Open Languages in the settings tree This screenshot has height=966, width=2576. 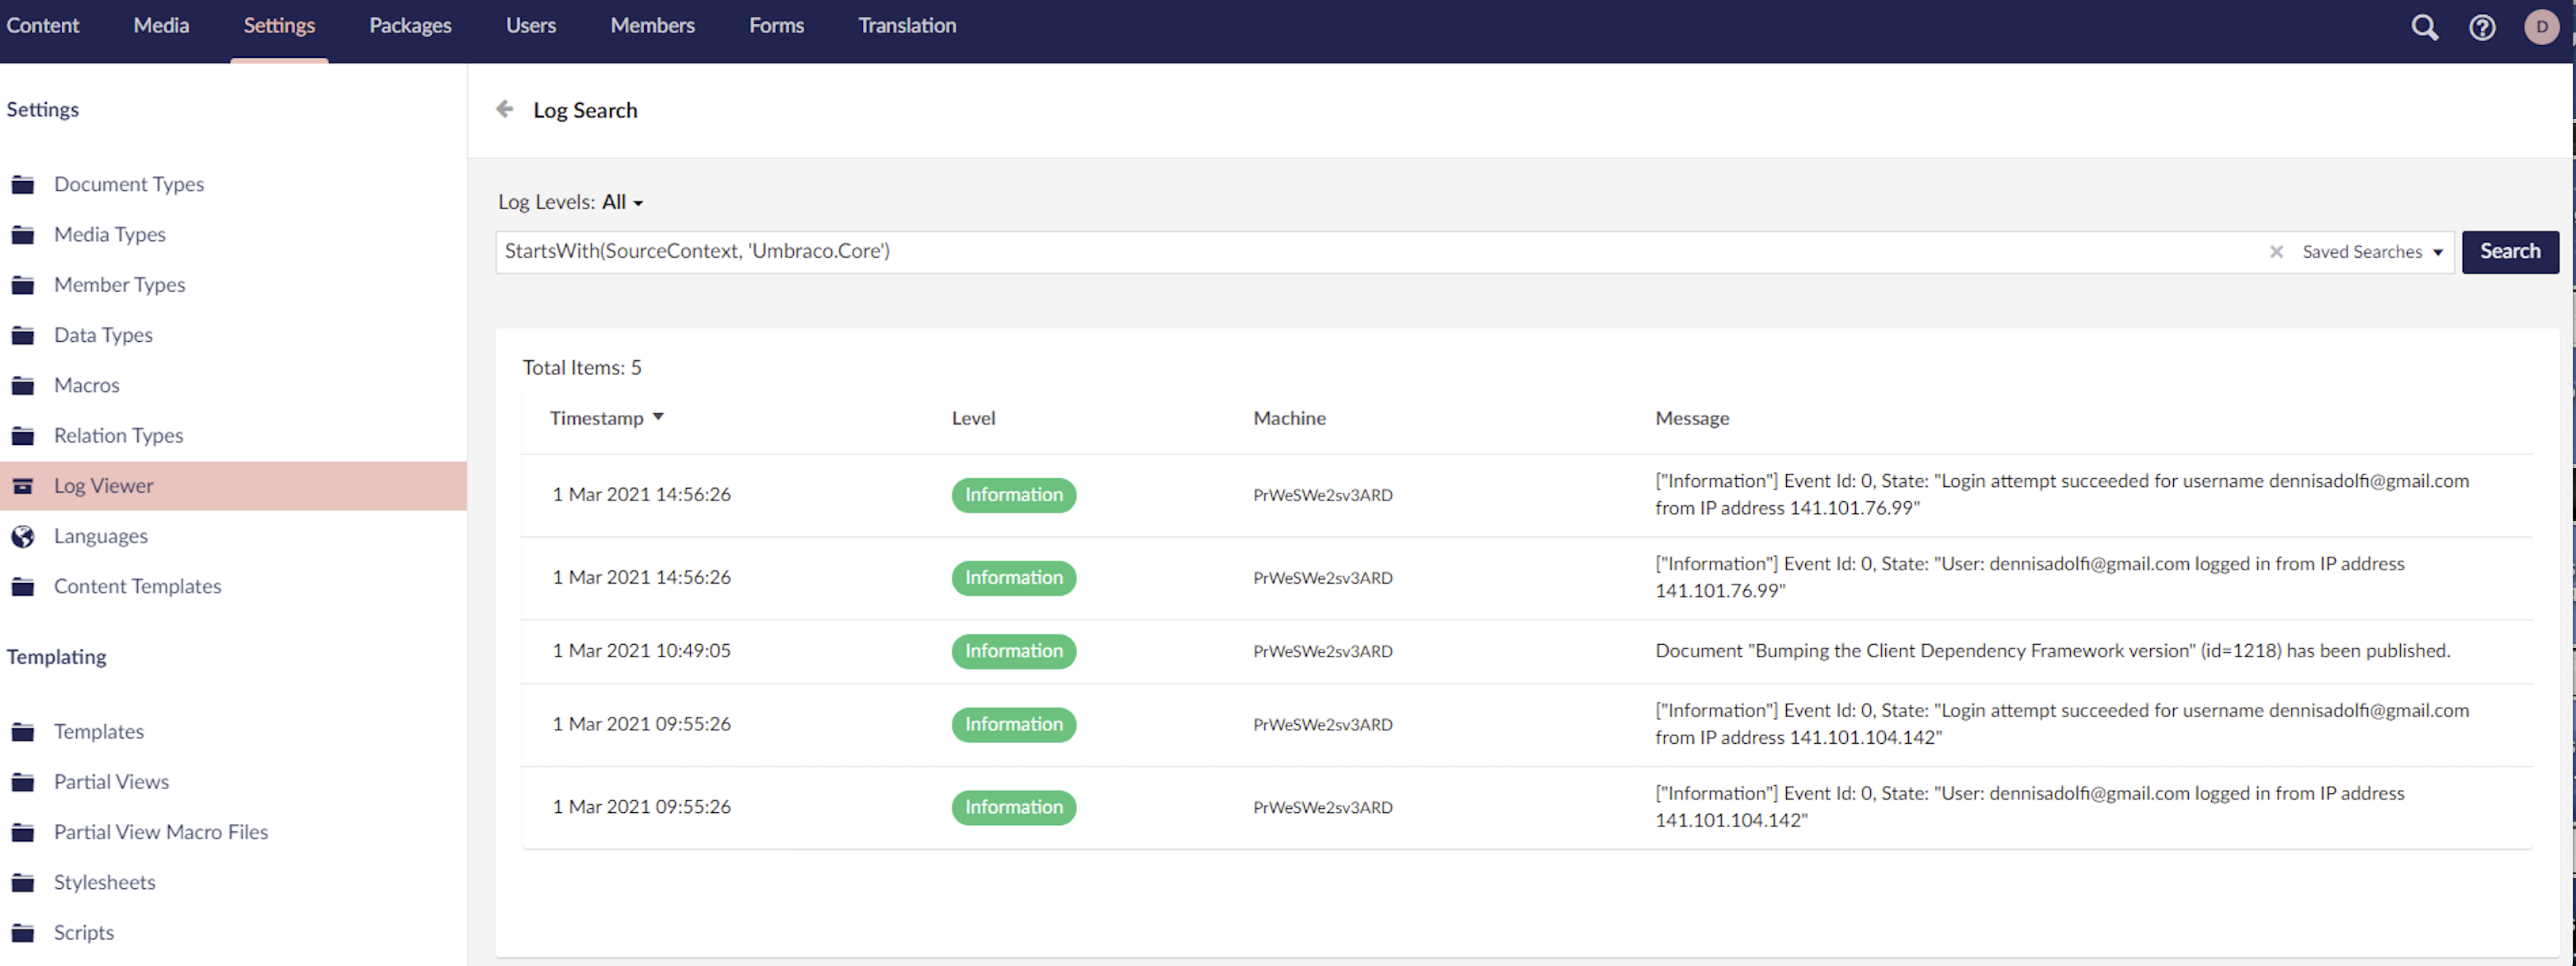pos(101,536)
